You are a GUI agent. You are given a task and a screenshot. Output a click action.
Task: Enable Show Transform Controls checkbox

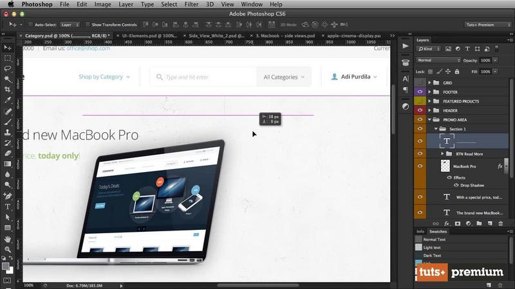[88, 24]
